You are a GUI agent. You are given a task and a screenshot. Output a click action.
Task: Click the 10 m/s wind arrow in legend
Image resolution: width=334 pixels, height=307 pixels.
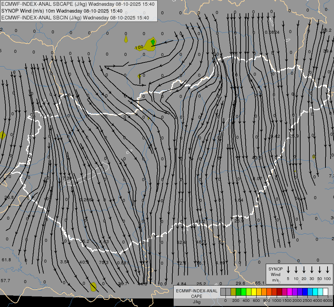tap(296, 270)
